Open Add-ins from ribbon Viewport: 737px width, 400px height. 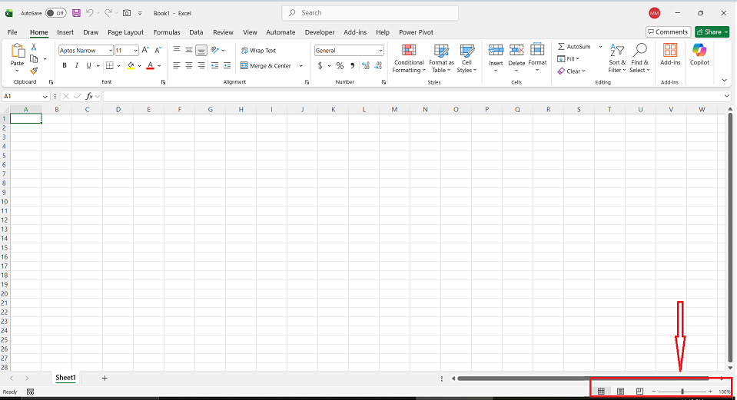tap(670, 55)
